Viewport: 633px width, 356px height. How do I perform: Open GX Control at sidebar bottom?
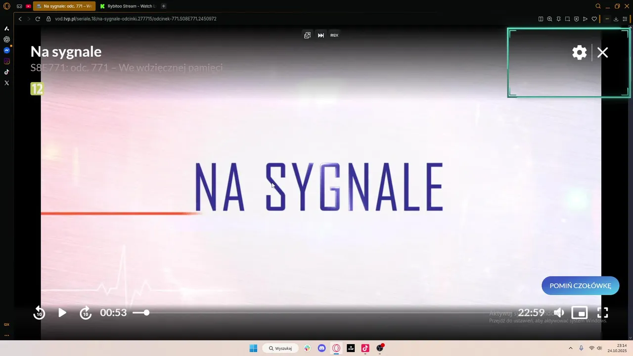click(6, 324)
